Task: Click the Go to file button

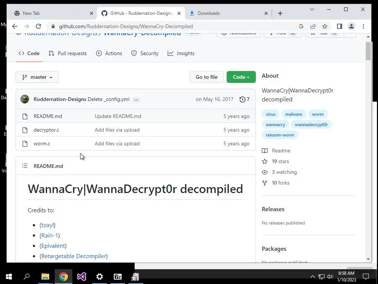Action: (x=207, y=77)
